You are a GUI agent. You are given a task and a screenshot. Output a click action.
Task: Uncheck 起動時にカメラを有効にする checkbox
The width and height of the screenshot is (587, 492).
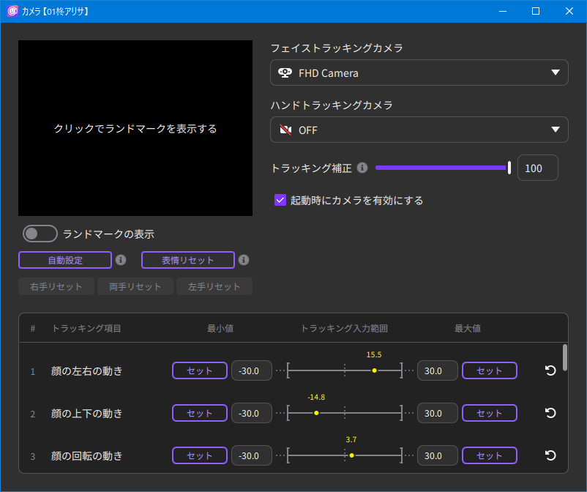coord(280,200)
